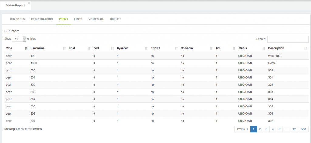Go to the Voicemail tab
The image size is (311, 143).
click(96, 19)
